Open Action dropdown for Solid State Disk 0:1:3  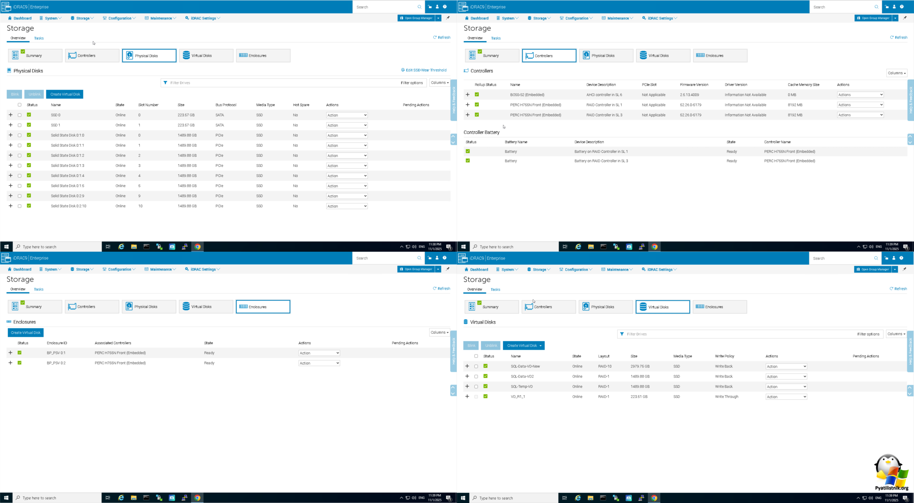[x=346, y=166]
